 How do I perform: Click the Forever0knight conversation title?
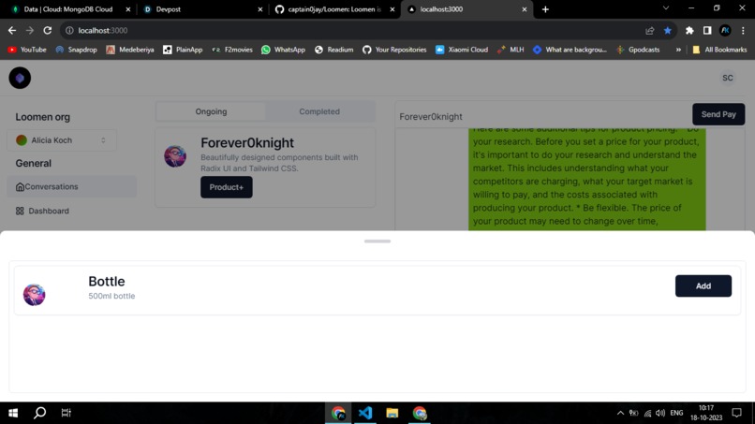point(247,143)
